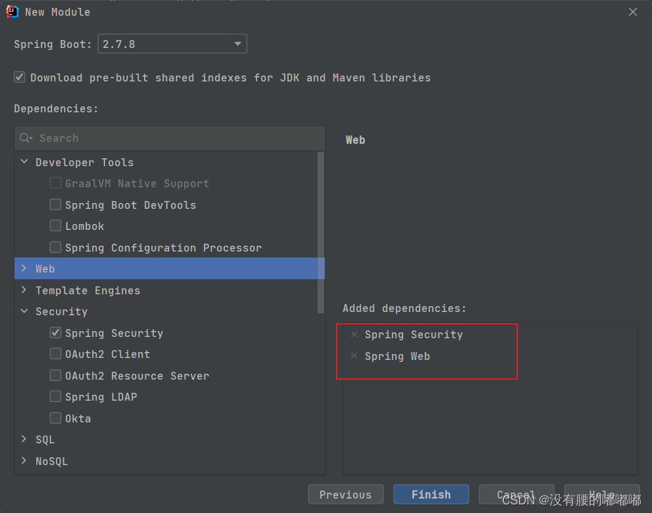The image size is (652, 513).
Task: Enable the Lombok dependency checkbox
Action: pos(56,226)
